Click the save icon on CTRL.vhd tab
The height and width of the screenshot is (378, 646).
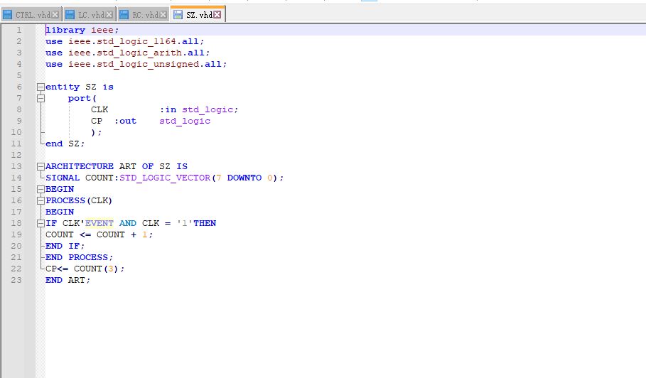coord(7,15)
